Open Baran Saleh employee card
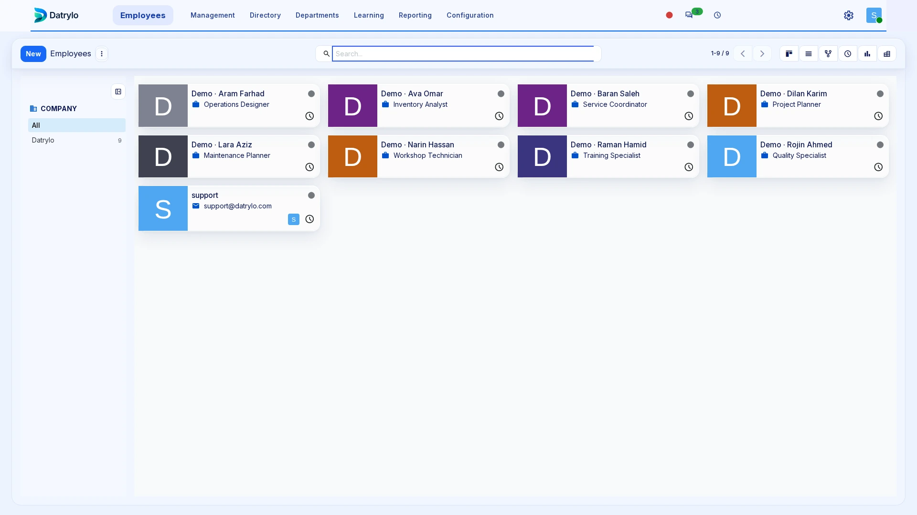The image size is (917, 515). point(608,105)
